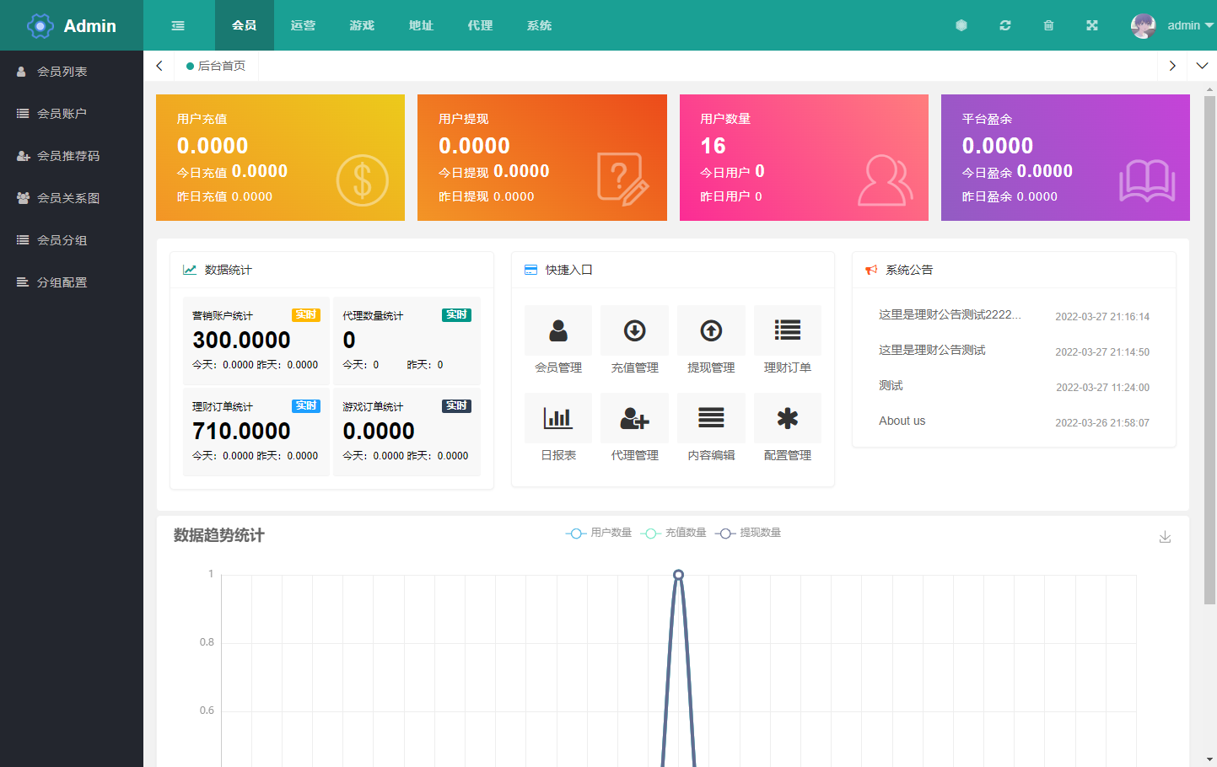Open the 提现管理 upload-arrow shortcut

click(x=711, y=330)
